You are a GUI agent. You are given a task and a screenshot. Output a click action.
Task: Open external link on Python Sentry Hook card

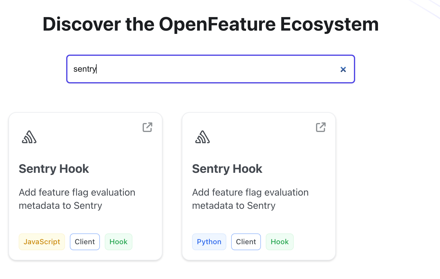click(x=321, y=127)
